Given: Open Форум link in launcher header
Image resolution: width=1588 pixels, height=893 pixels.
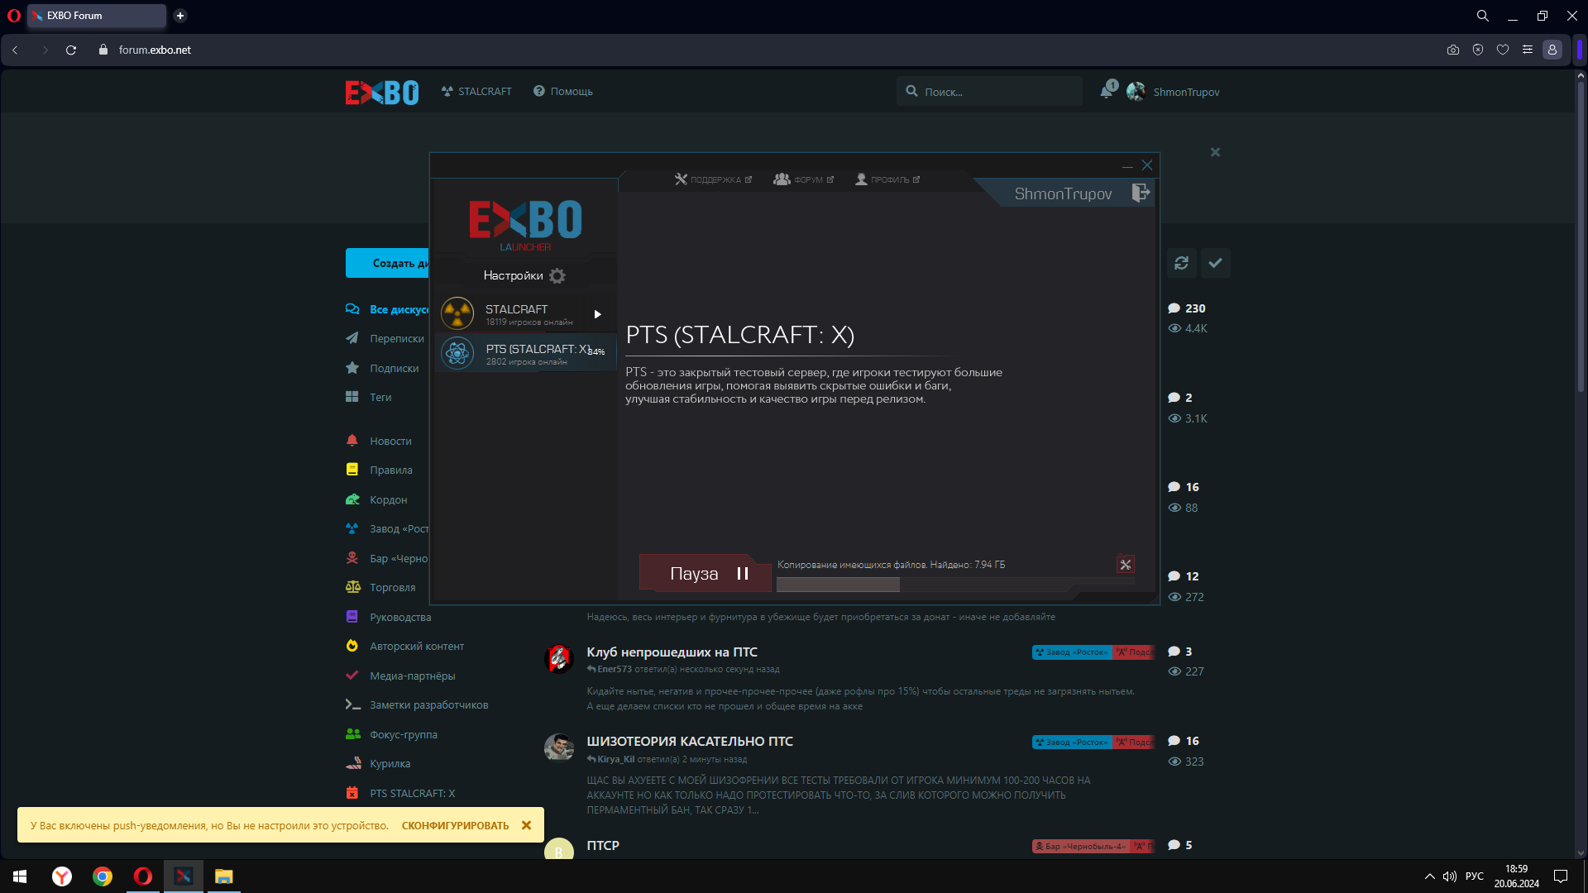Looking at the screenshot, I should click(803, 179).
